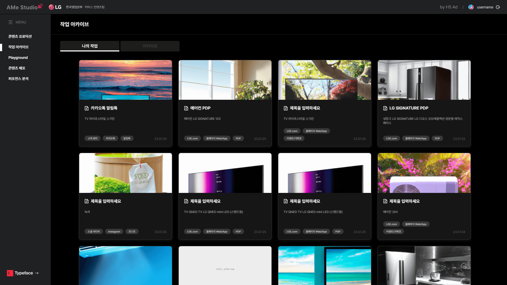507x285 pixels.
Task: Click the logout icon next to username
Action: [x=498, y=7]
